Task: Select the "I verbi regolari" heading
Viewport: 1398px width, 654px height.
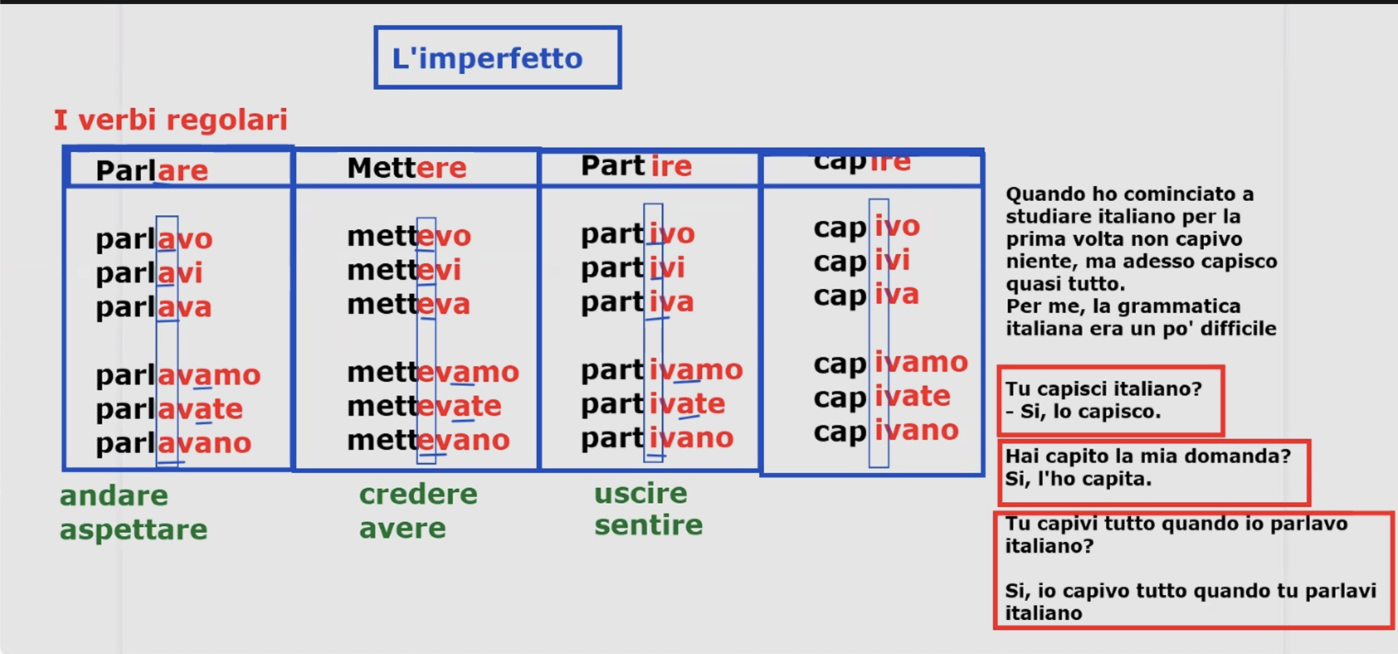Action: [171, 120]
